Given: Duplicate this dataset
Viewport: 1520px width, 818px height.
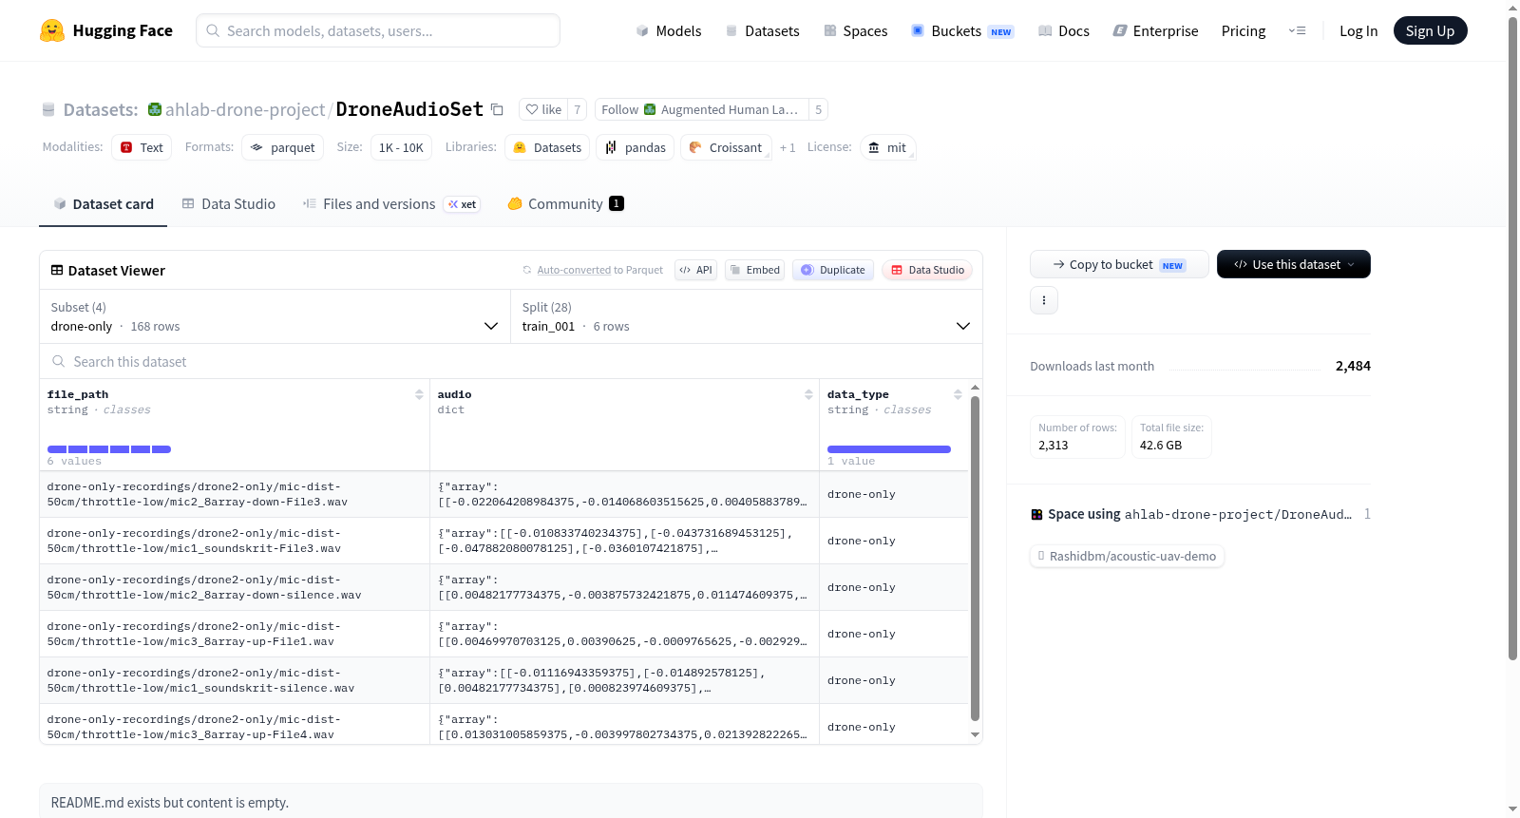Looking at the screenshot, I should click(x=833, y=270).
